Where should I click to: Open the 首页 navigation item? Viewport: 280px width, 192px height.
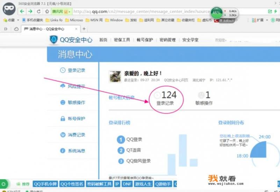103,40
